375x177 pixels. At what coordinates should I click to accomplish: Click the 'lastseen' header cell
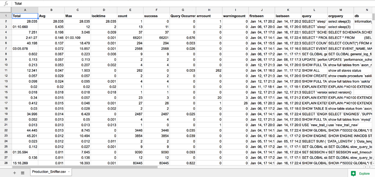[x=288, y=16]
